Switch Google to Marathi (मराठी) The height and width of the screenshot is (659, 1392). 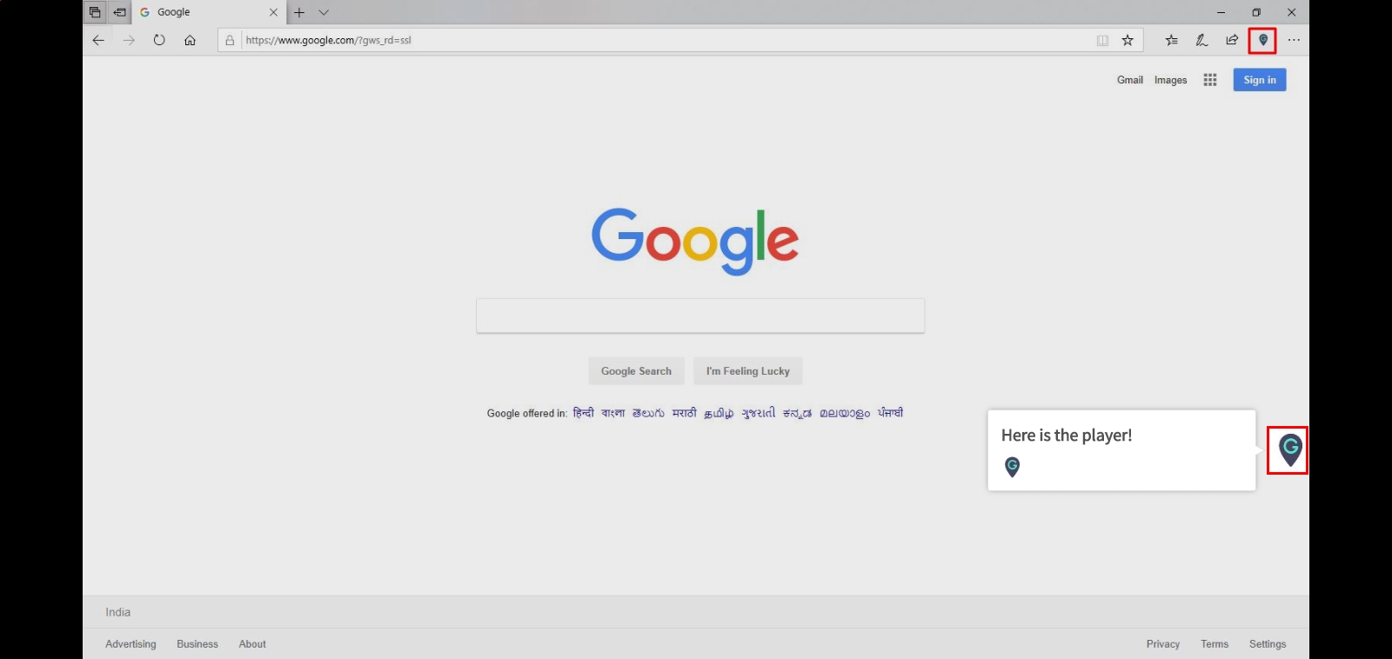coord(685,413)
